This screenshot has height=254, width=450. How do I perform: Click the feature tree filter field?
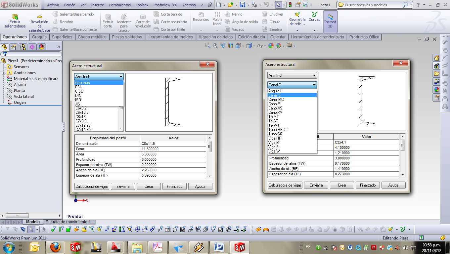pyautogui.click(x=31, y=54)
